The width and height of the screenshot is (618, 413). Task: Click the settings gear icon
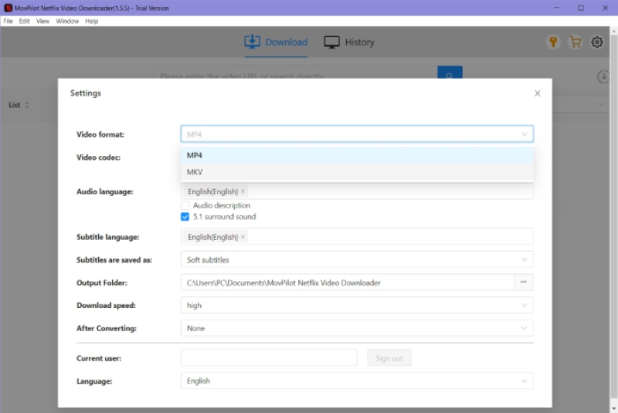(x=596, y=42)
